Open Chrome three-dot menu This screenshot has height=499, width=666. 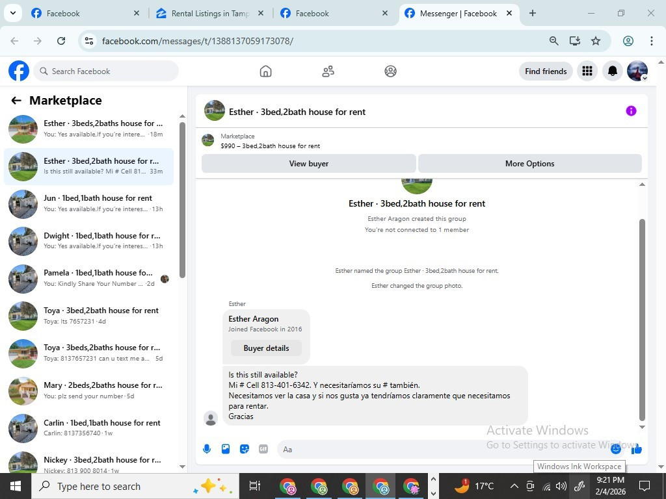(x=651, y=41)
